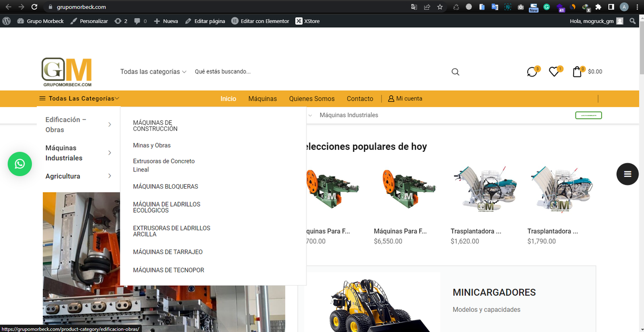This screenshot has width=644, height=332.
Task: Open the shopping cart bag icon
Action: (x=577, y=72)
